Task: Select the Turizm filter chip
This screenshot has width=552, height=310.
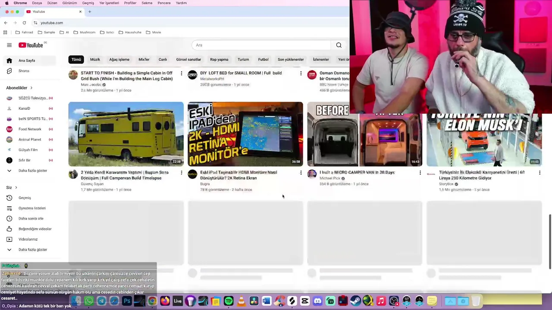Action: click(x=243, y=59)
